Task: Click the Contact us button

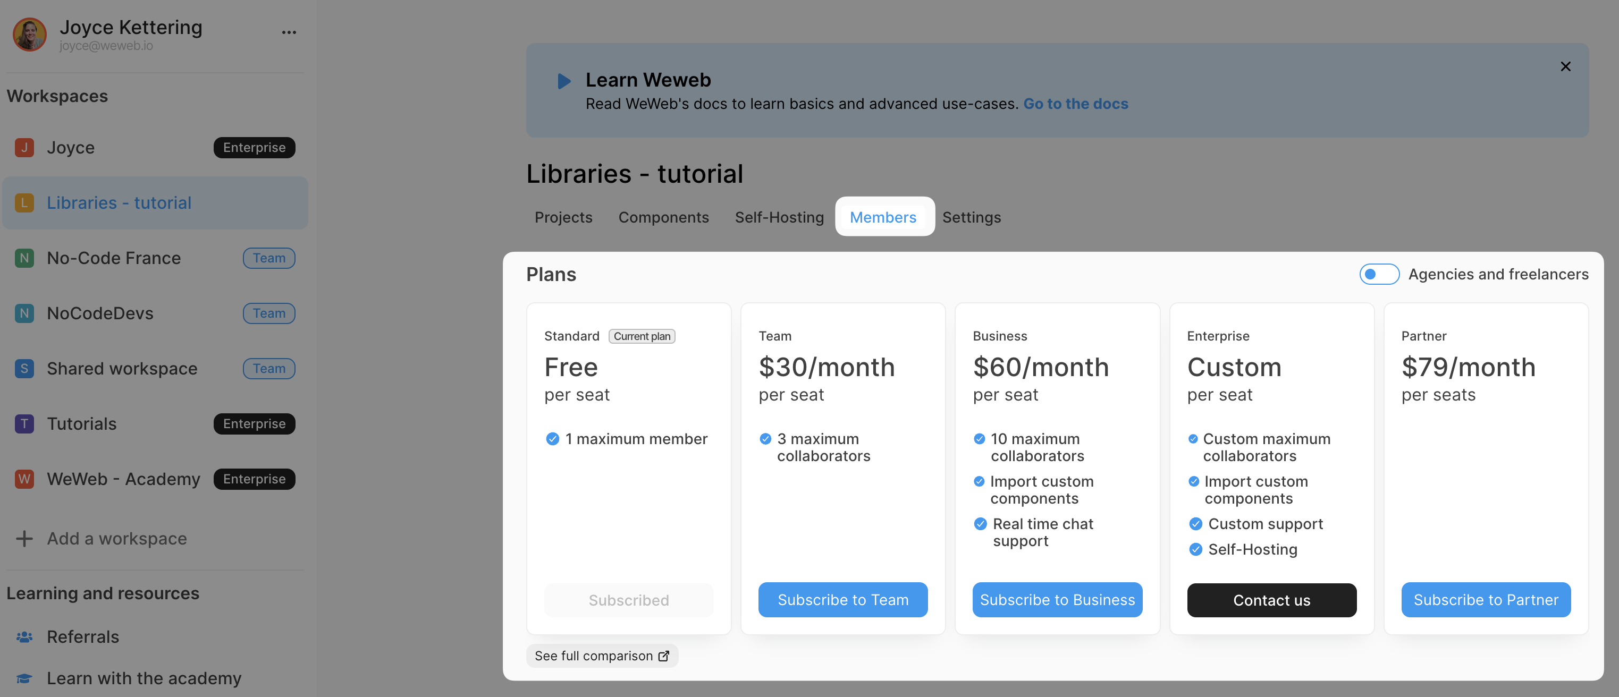Action: click(x=1271, y=600)
